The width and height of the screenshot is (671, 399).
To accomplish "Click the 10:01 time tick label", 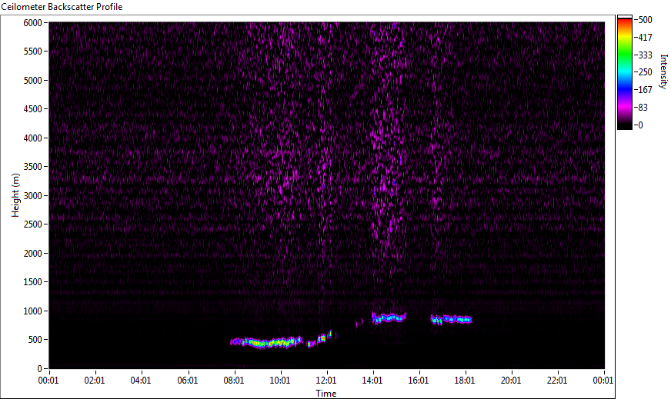I will [280, 381].
